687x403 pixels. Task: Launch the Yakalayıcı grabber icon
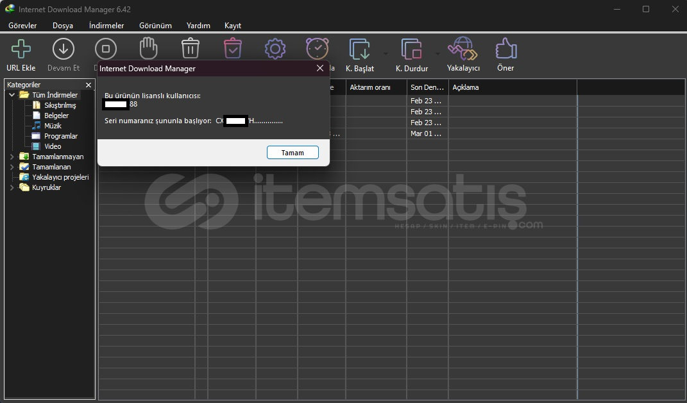coord(462,49)
